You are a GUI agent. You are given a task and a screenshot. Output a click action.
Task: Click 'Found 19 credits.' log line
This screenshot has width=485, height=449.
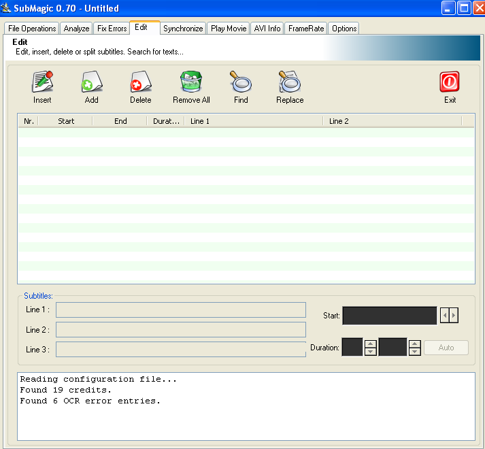coord(65,390)
